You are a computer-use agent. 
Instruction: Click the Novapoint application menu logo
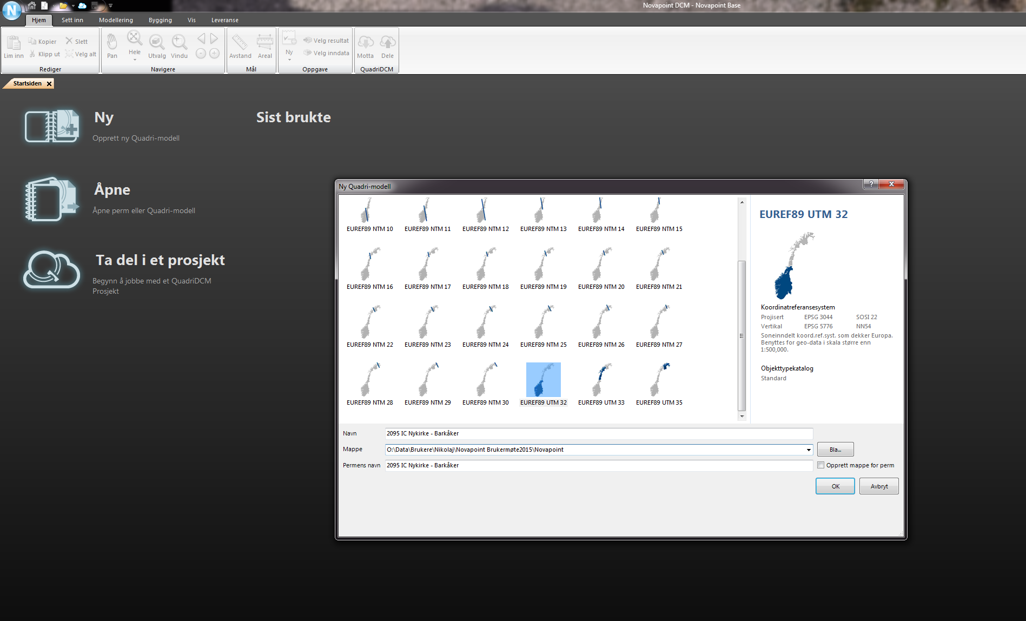pyautogui.click(x=11, y=10)
